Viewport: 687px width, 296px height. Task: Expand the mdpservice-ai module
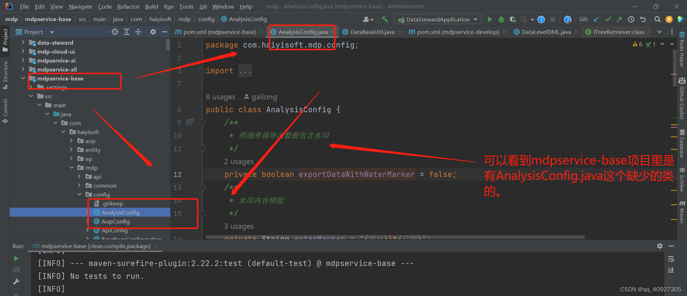click(23, 60)
